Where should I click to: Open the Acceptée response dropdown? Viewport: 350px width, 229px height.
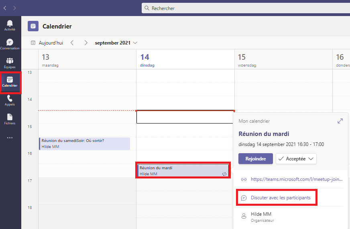click(296, 158)
